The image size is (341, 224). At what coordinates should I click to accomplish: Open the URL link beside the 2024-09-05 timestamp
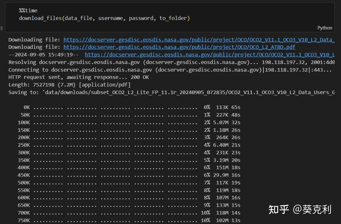pos(209,54)
